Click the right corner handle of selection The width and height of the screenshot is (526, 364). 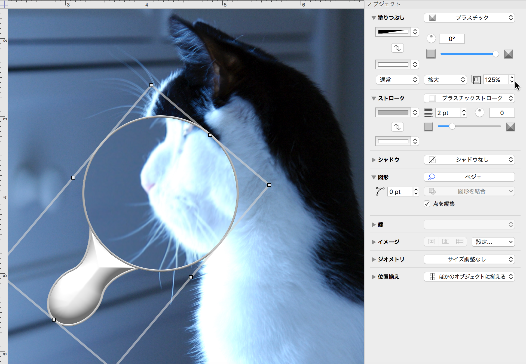point(269,185)
